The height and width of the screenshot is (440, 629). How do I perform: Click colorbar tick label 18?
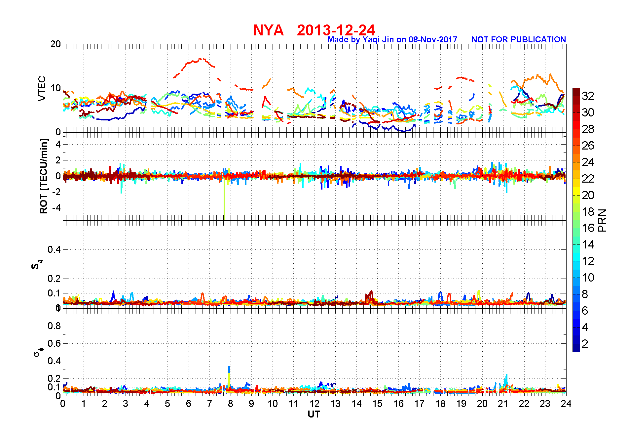tap(588, 212)
